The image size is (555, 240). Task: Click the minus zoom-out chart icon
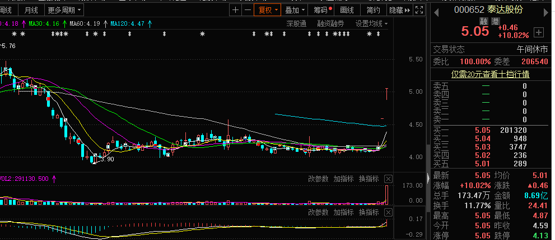pyautogui.click(x=247, y=10)
